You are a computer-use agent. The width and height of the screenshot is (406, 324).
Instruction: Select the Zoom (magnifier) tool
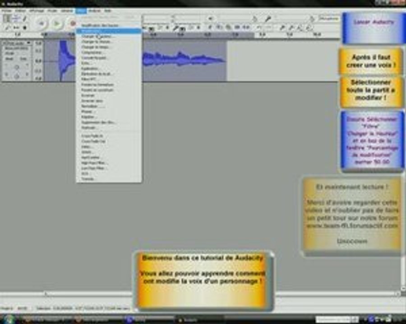[7, 27]
